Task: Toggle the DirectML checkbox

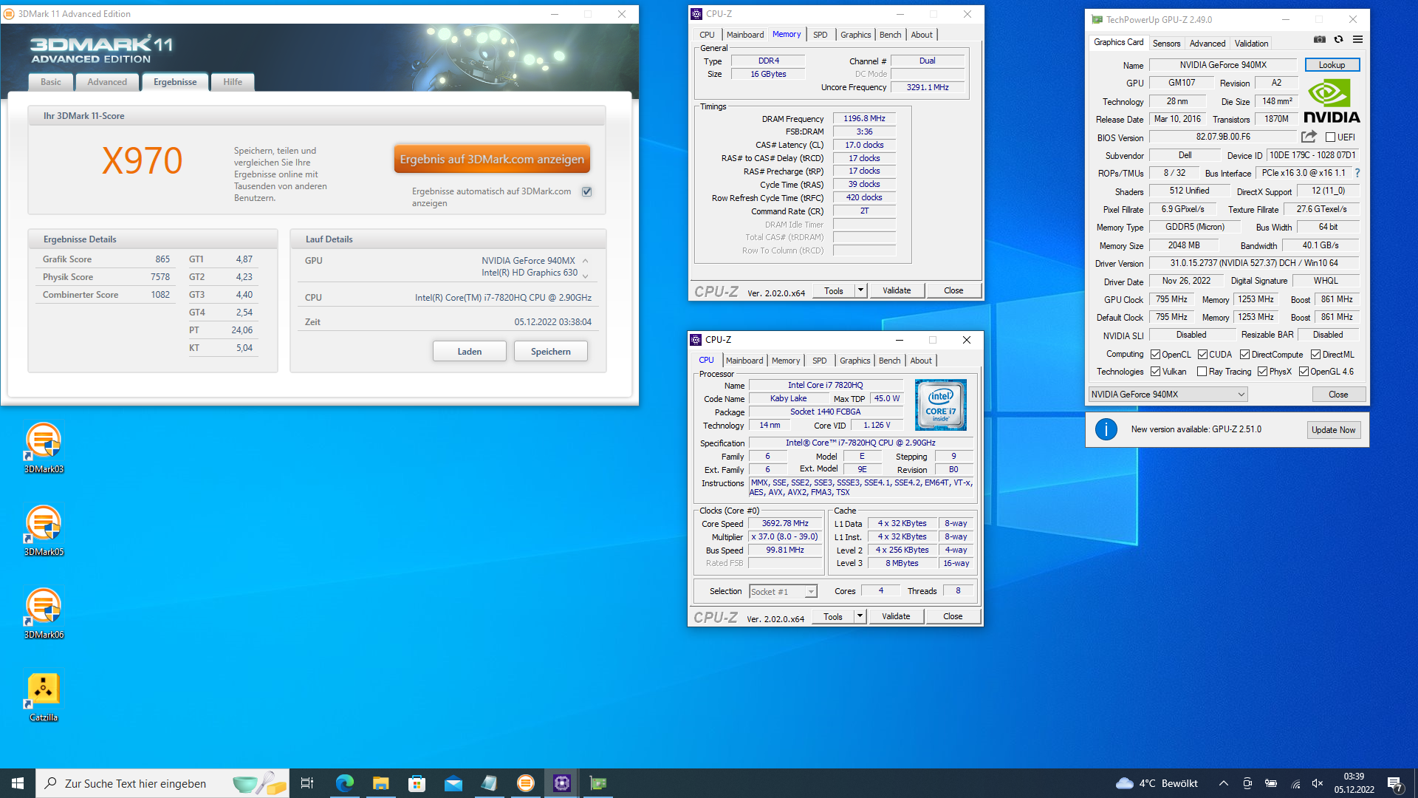Action: pyautogui.click(x=1315, y=355)
